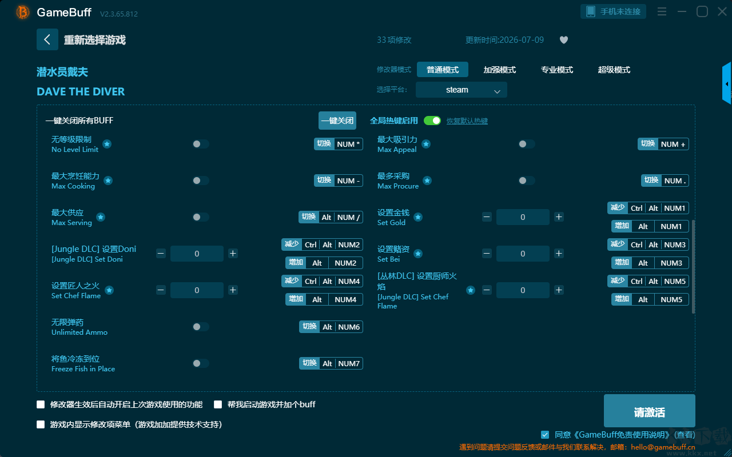The image size is (732, 457).
Task: Decrease left Set Chef Flame value
Action: (x=161, y=290)
